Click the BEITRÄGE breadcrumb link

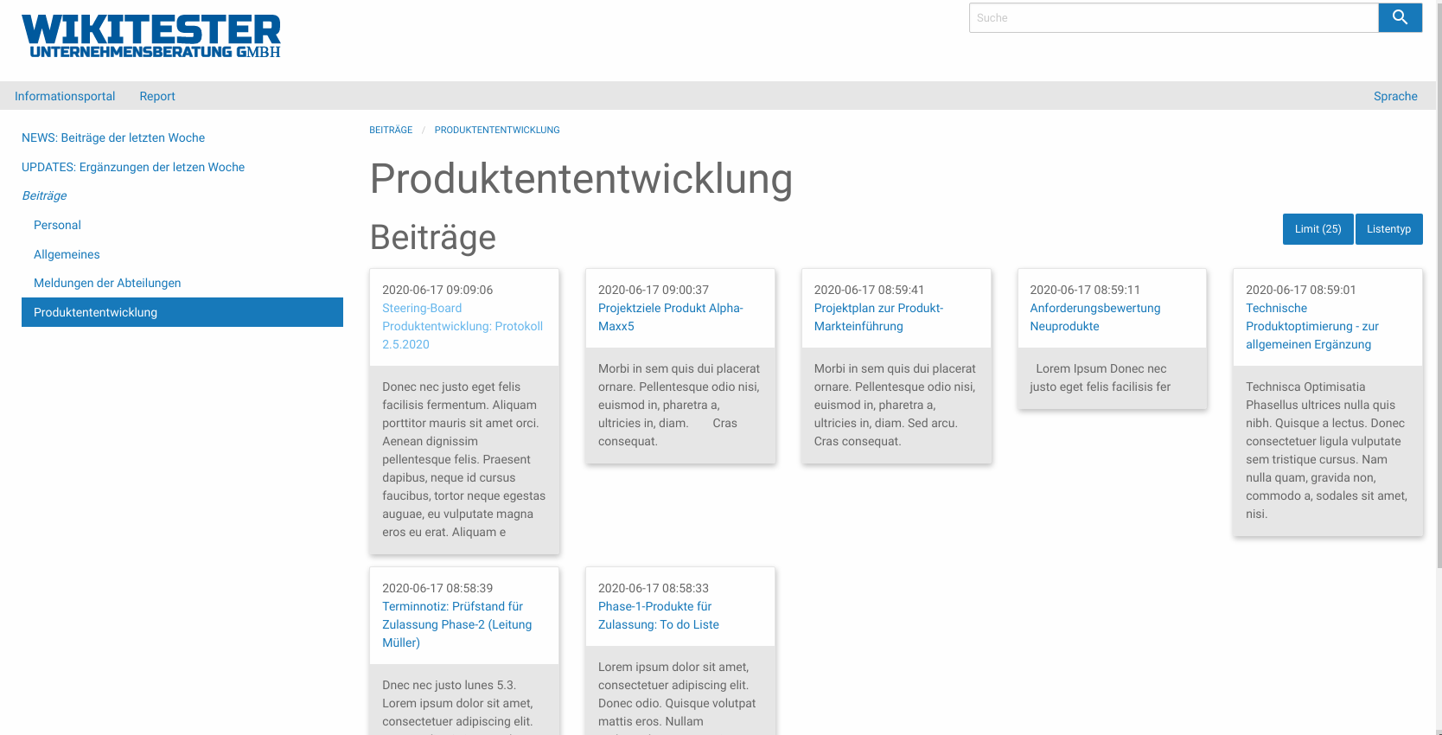[391, 130]
